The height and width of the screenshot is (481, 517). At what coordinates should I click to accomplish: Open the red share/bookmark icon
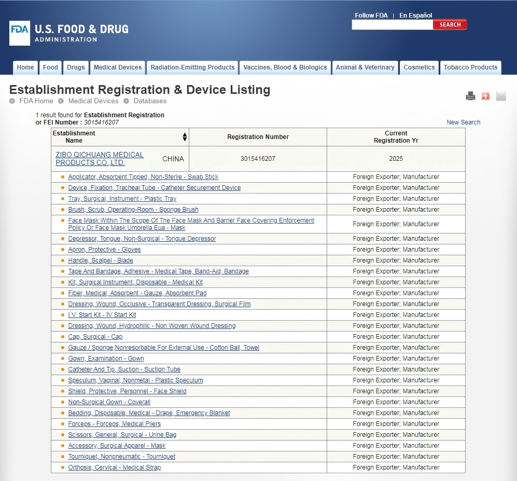pyautogui.click(x=485, y=96)
